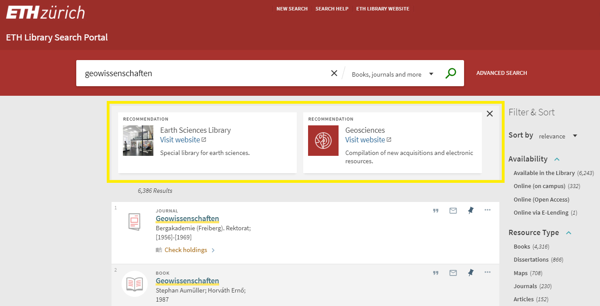The width and height of the screenshot is (600, 306).
Task: Click the green search magnifier icon
Action: (x=451, y=73)
